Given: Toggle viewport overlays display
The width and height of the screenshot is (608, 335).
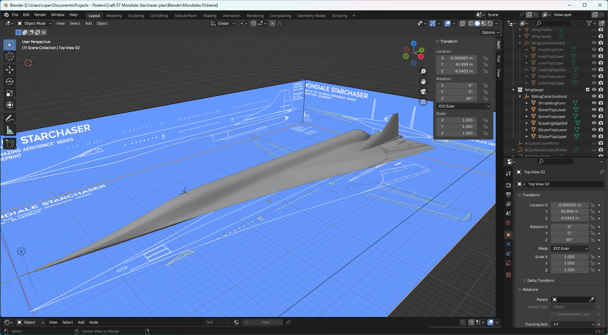Looking at the screenshot, I should (x=448, y=23).
